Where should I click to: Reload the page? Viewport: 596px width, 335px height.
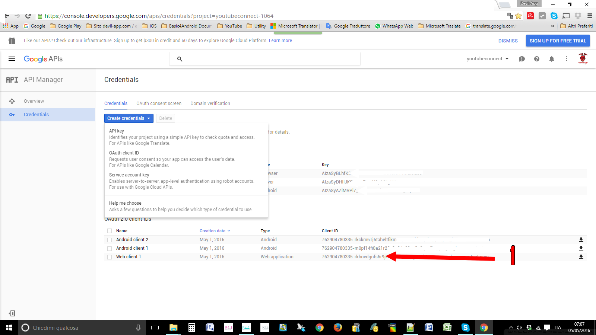coord(28,16)
